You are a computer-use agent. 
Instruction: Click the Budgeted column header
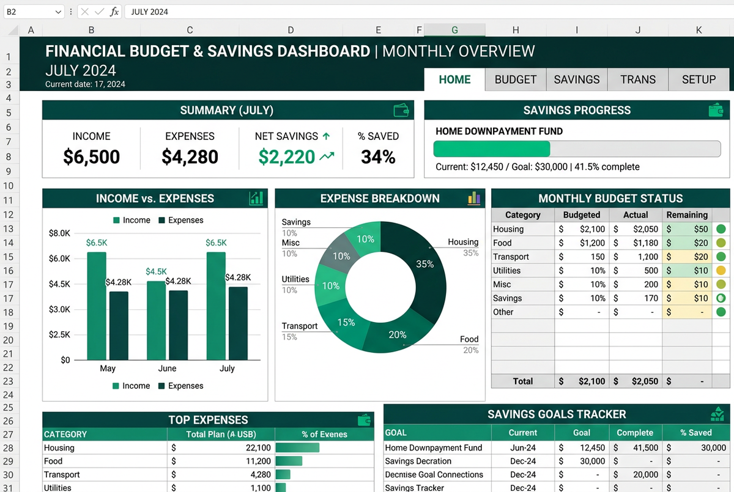582,215
